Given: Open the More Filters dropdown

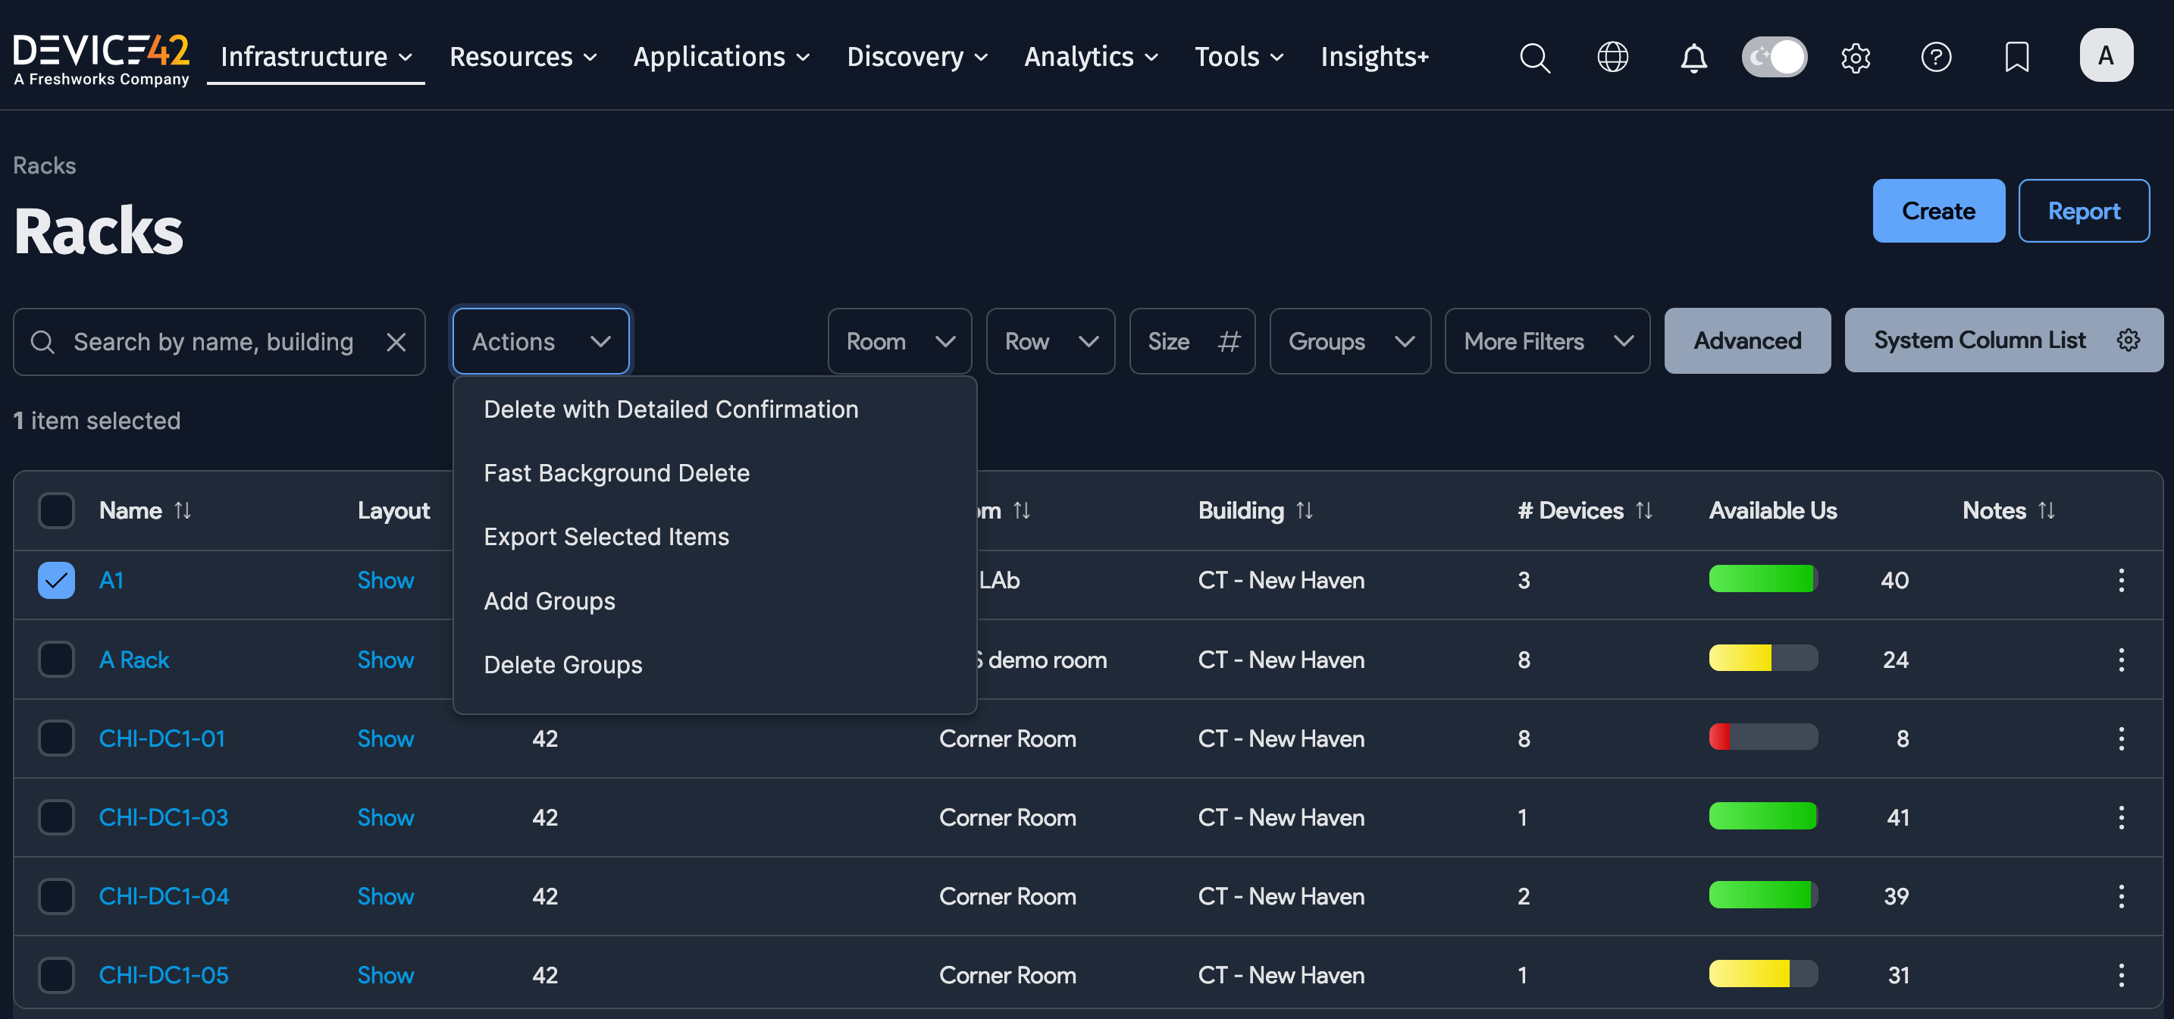Looking at the screenshot, I should coord(1547,341).
